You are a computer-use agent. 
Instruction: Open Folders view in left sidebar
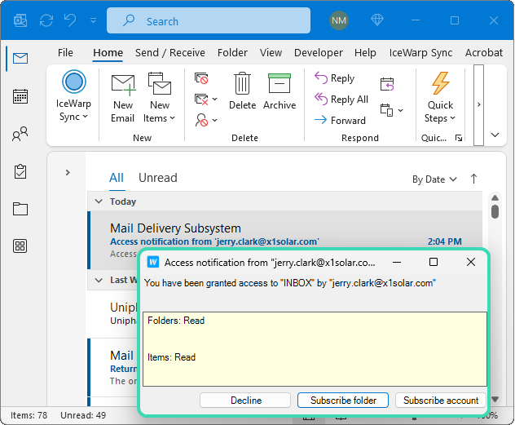(x=20, y=209)
